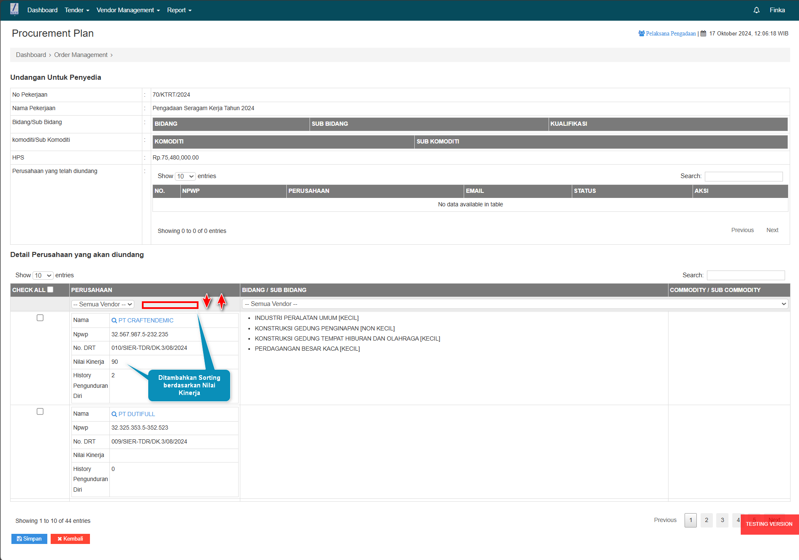Open the Vendor Management menu
This screenshot has height=560, width=799.
(x=128, y=10)
